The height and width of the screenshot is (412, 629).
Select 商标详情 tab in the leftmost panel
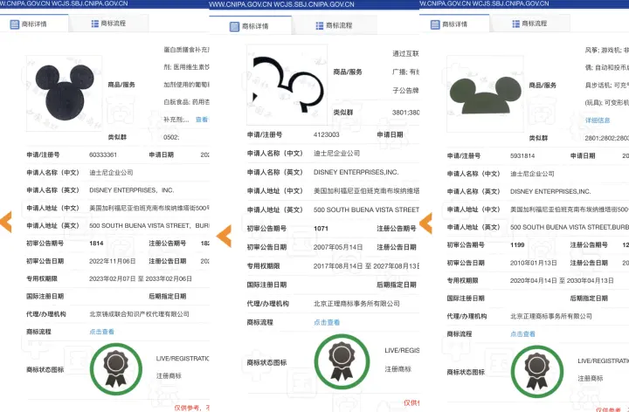[x=32, y=24]
